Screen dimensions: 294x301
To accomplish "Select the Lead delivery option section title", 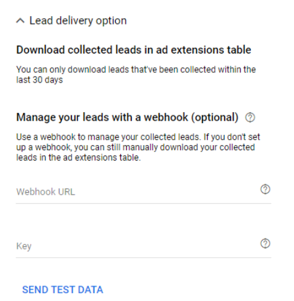I will 78,21.
